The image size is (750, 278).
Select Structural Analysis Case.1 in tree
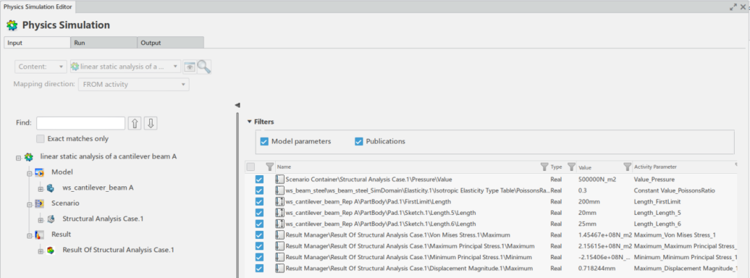point(103,219)
